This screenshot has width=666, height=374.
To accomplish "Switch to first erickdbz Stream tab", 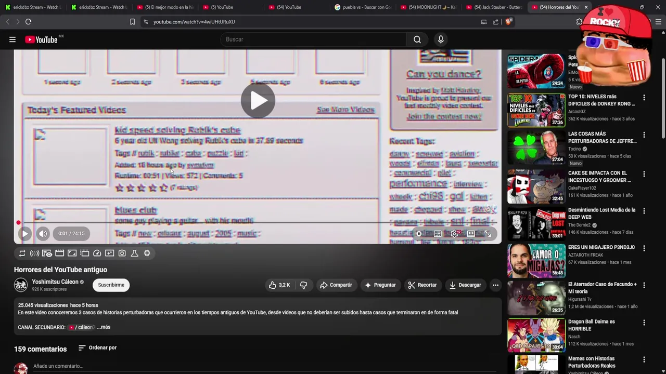I will (34, 7).
